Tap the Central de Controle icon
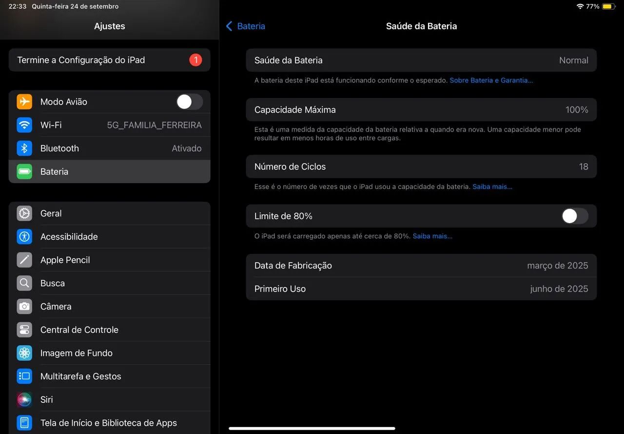624x434 pixels. pyautogui.click(x=24, y=330)
